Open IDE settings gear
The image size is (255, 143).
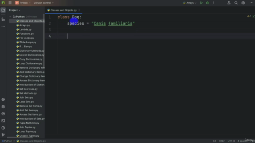click(243, 3)
